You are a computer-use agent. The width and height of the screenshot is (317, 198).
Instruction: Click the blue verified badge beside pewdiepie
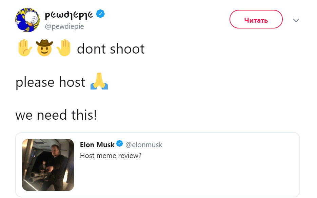pyautogui.click(x=100, y=14)
